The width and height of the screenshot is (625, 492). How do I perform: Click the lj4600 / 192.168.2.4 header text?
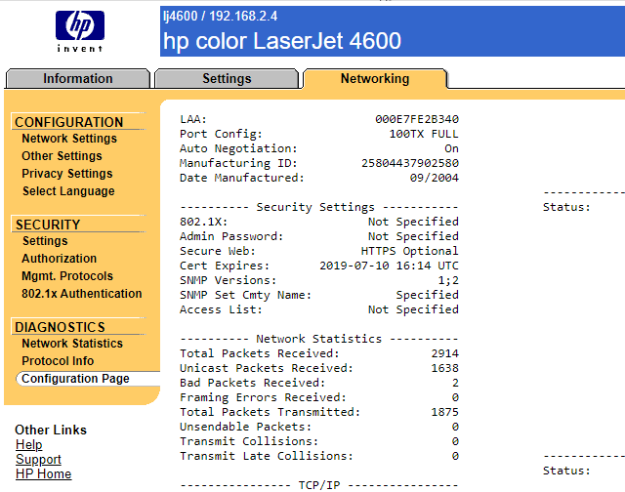tap(220, 16)
